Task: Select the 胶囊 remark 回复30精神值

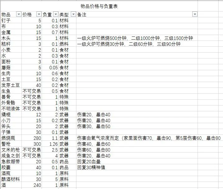Action: point(93,168)
